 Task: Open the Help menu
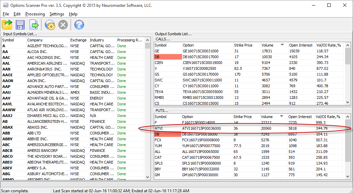[73, 14]
